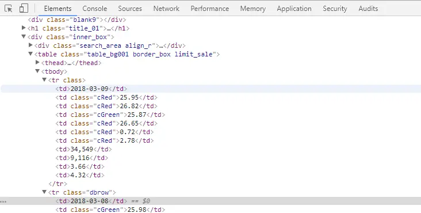Select the td cGreen 25.98 line

(110, 210)
